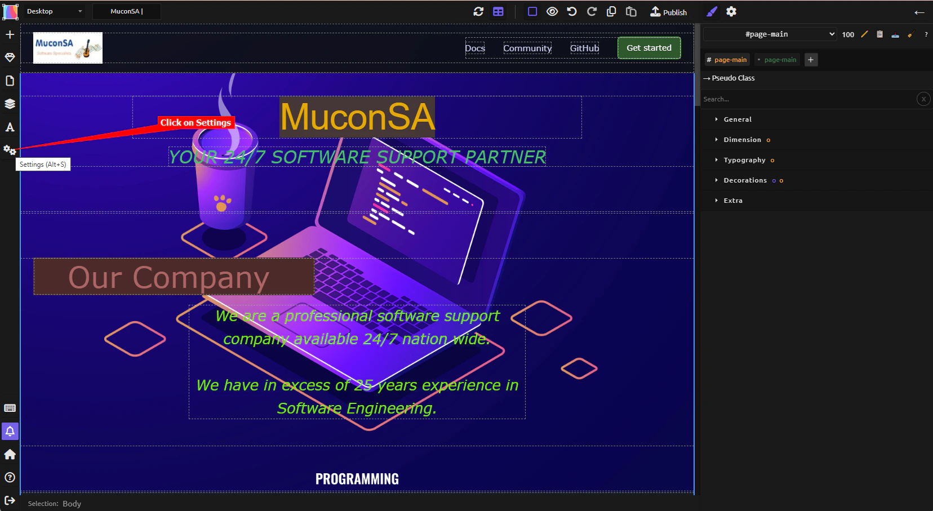Open the Desktop device dropdown
The width and height of the screenshot is (933, 511).
coord(54,11)
